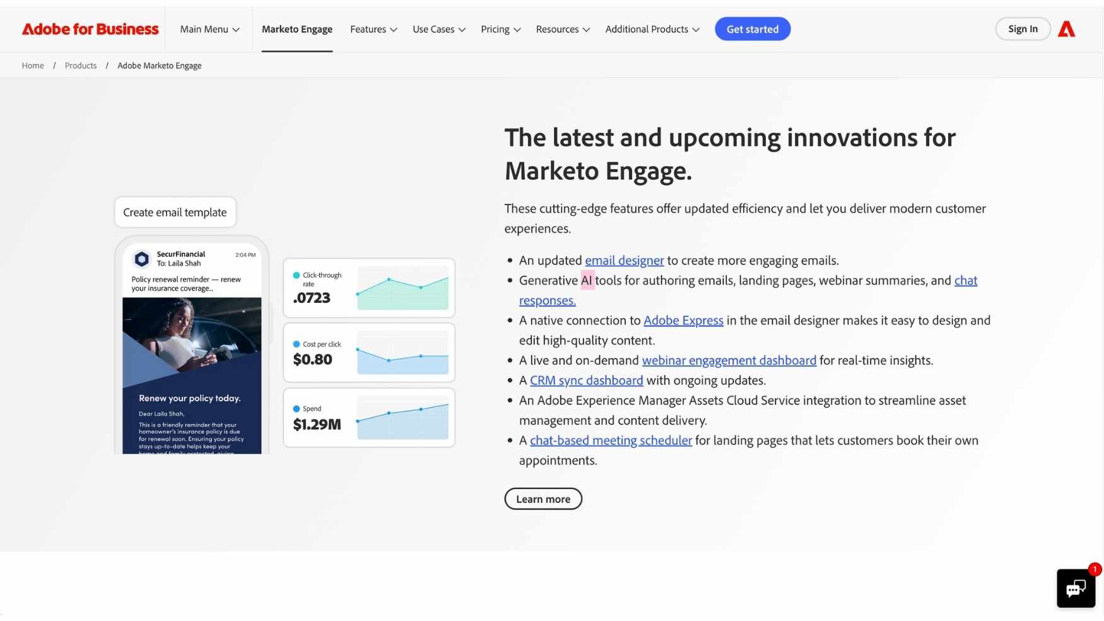Expand the Features dropdown

pyautogui.click(x=373, y=29)
